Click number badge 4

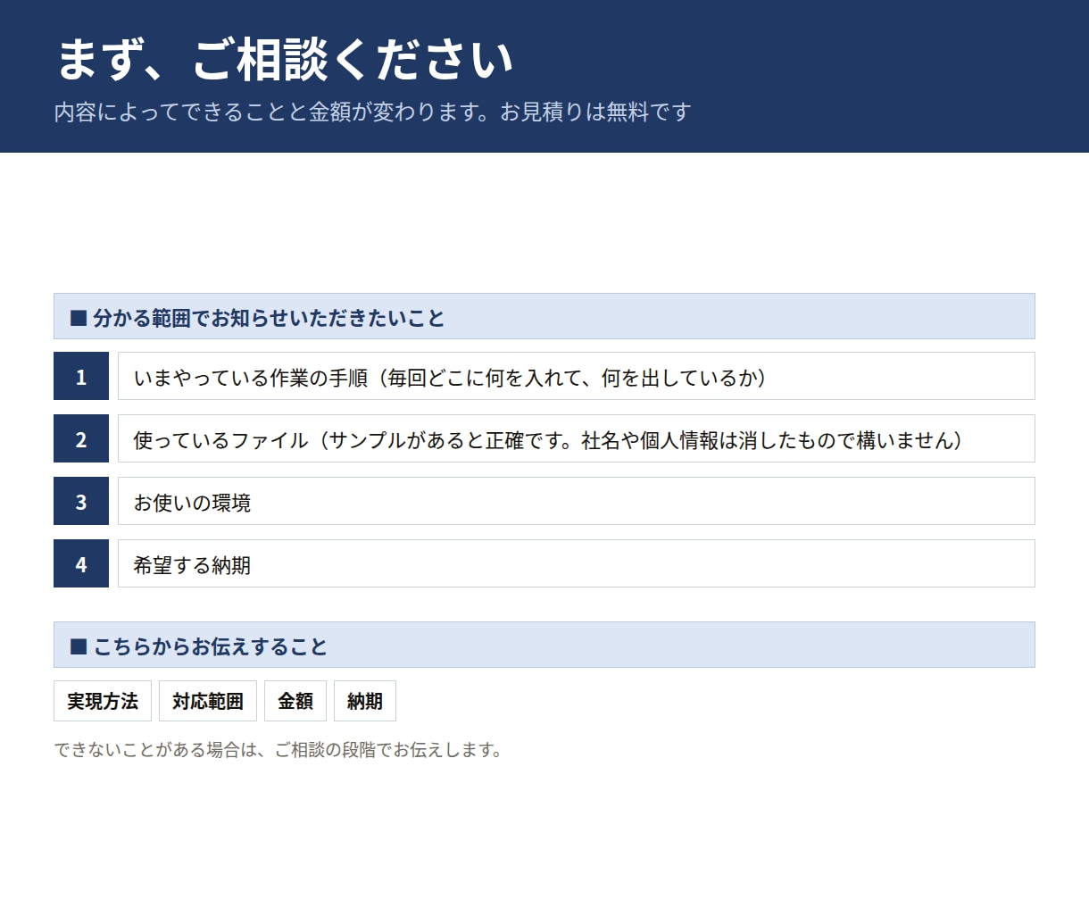(x=81, y=563)
